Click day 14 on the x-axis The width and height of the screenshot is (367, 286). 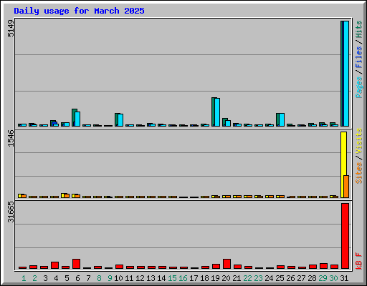[161, 278]
